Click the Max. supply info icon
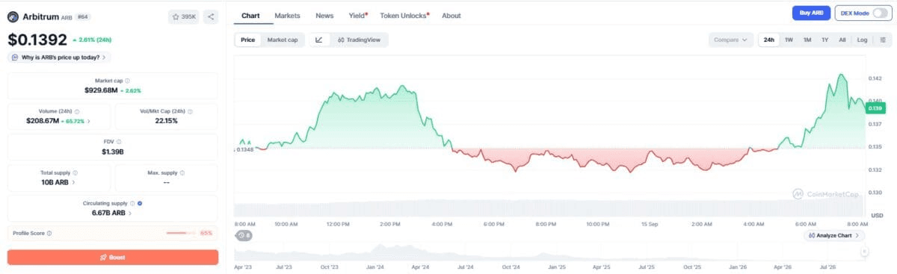Viewport: 897px width, 274px height. coord(183,172)
